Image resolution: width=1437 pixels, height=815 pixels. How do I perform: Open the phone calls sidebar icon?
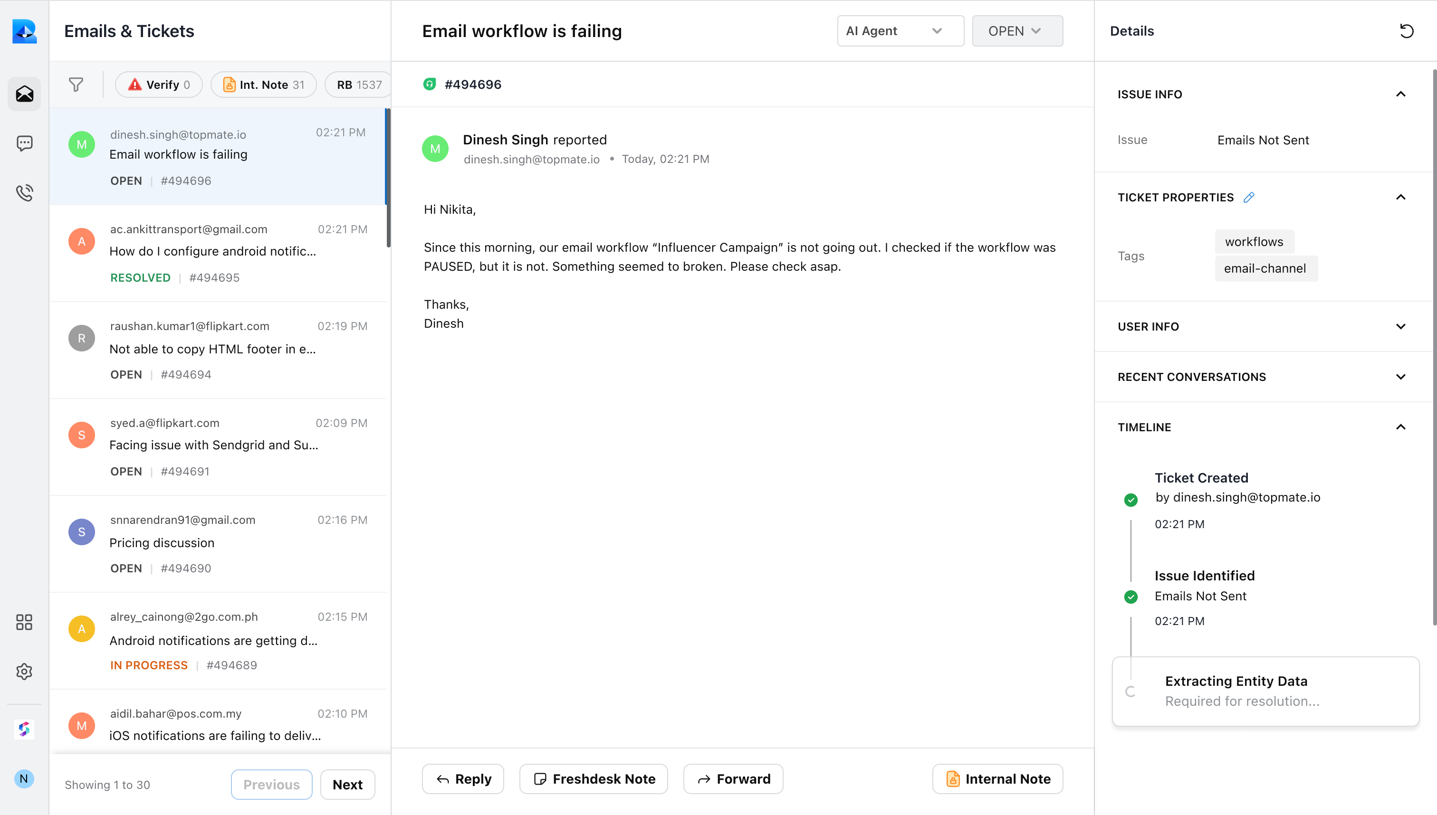pyautogui.click(x=24, y=192)
